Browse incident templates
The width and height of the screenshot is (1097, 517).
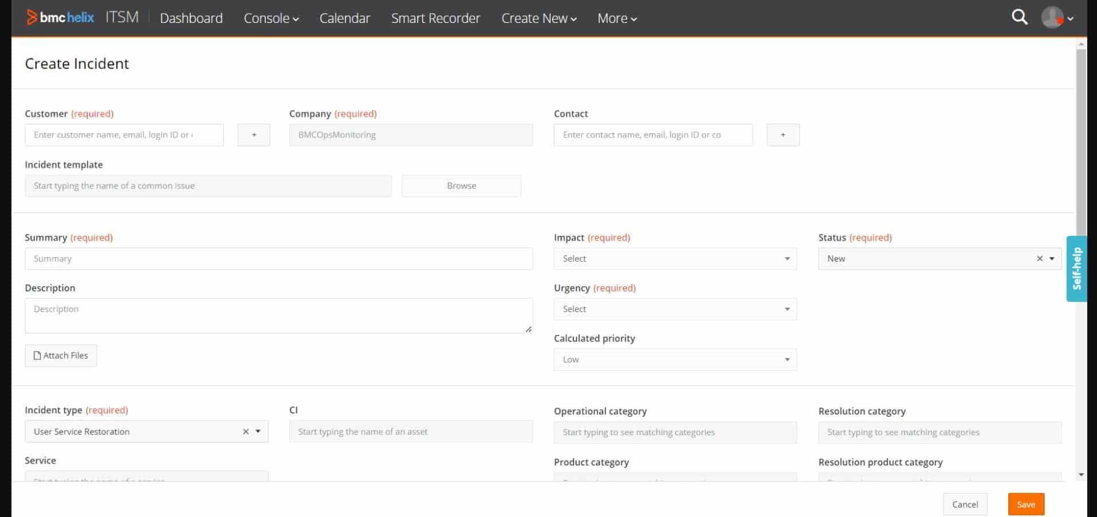pyautogui.click(x=461, y=186)
